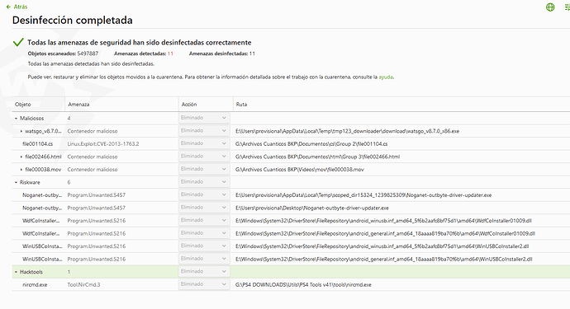
Task: Open action dropdown for file001104.cs
Action: click(x=204, y=143)
